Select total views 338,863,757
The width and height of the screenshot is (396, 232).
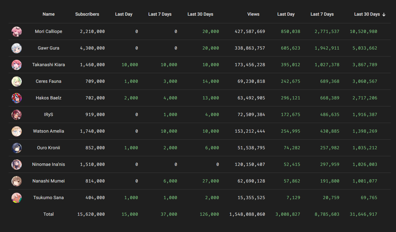point(250,48)
